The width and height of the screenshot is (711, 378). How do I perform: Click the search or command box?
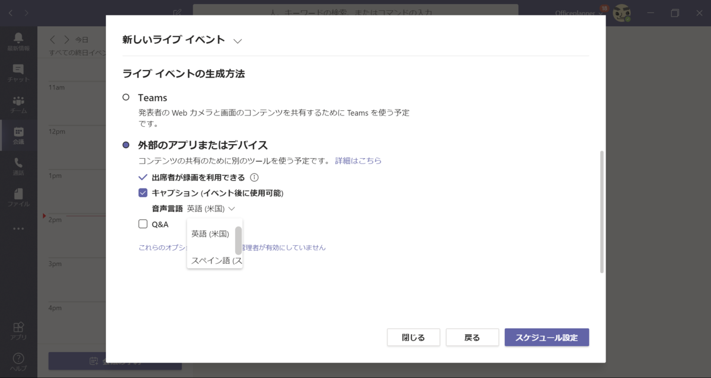pyautogui.click(x=355, y=12)
